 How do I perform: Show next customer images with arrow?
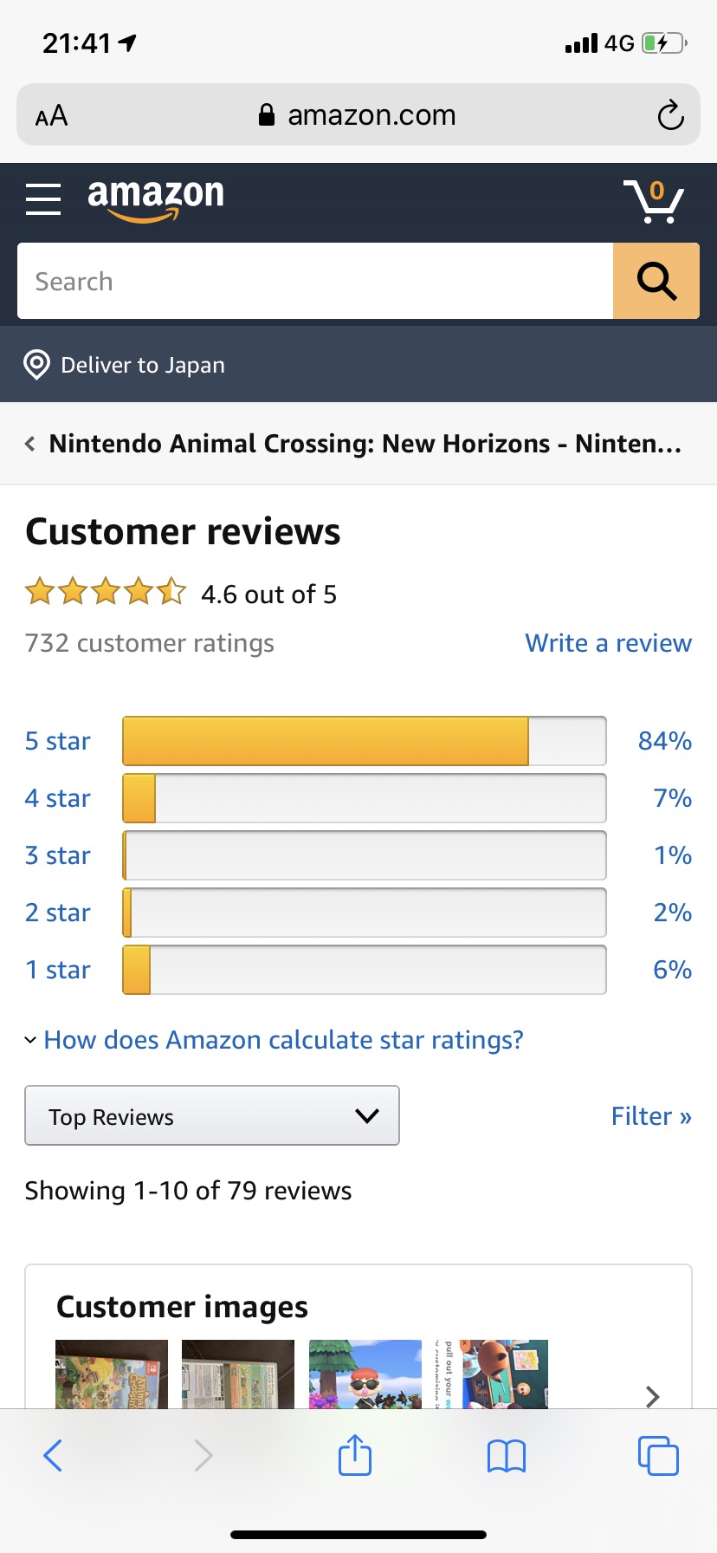653,1396
